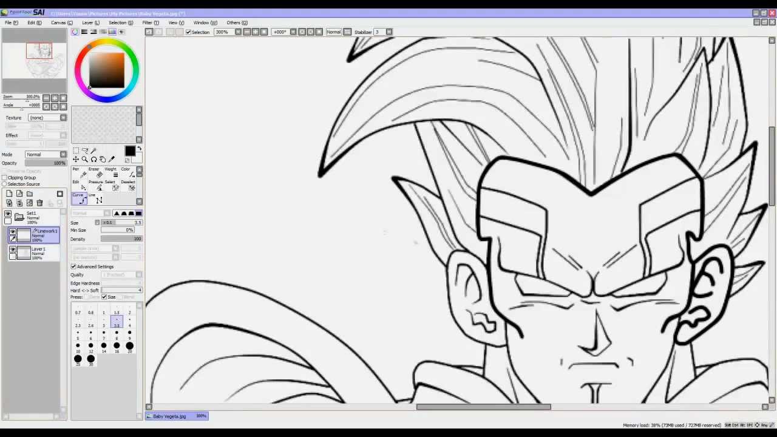
Task: Select the Zoom magnifier tool
Action: pyautogui.click(x=85, y=160)
